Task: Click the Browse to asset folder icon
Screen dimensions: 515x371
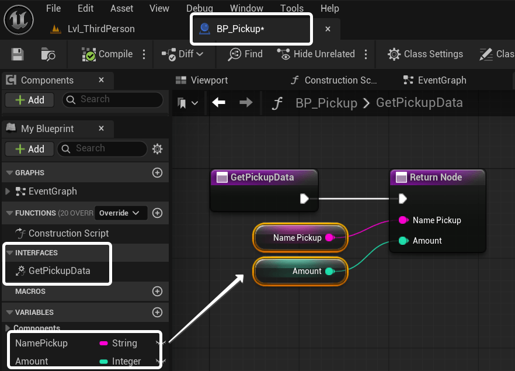Action: tap(48, 54)
